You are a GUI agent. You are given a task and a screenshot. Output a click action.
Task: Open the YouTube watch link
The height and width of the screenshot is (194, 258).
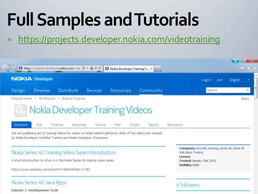46,169
